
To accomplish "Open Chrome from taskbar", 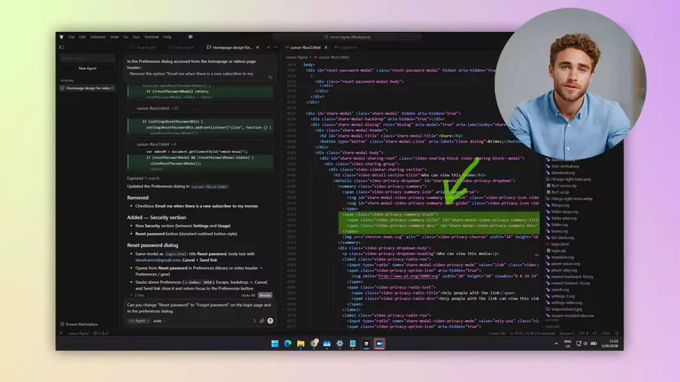I will coord(314,343).
